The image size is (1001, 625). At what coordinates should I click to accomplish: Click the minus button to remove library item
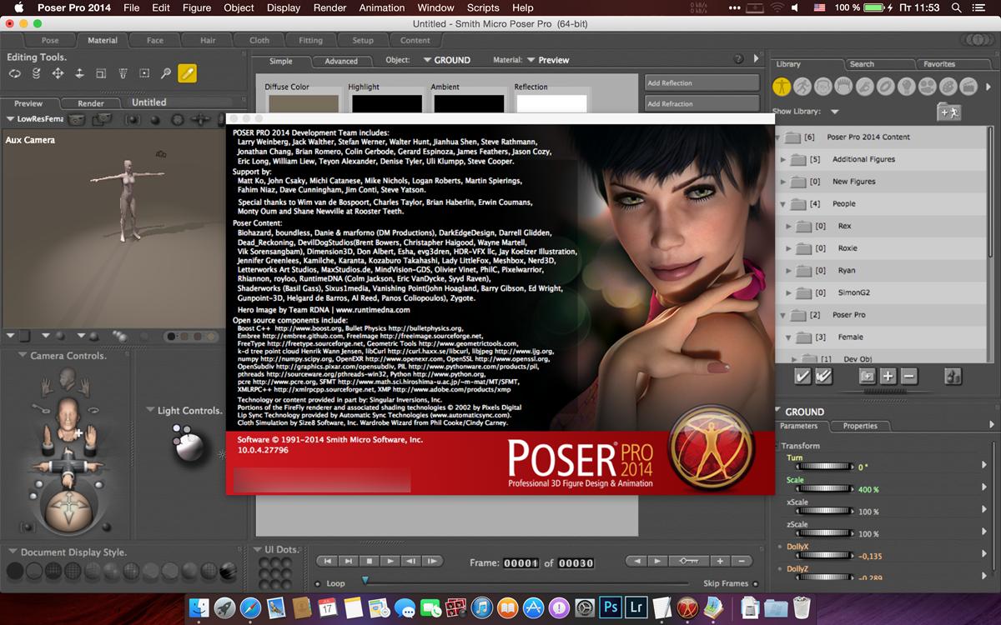point(908,377)
